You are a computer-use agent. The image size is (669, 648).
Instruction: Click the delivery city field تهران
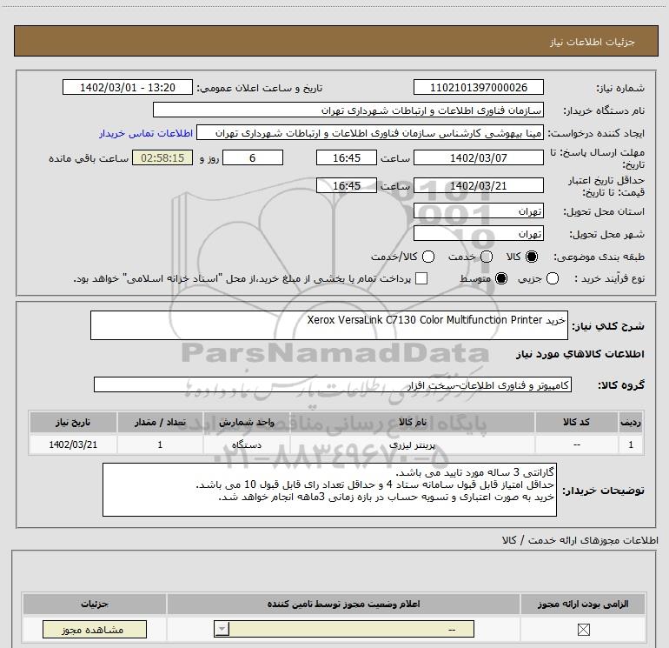[478, 233]
